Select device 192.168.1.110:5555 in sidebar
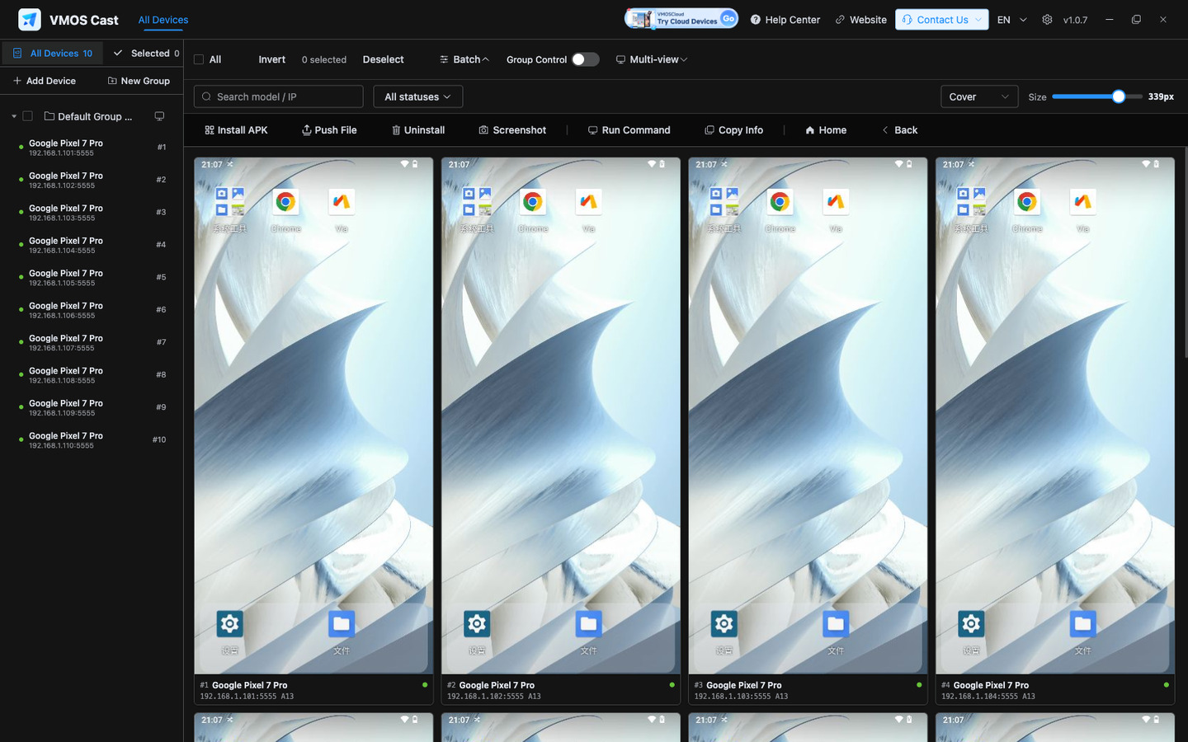This screenshot has height=742, width=1188. click(x=92, y=440)
